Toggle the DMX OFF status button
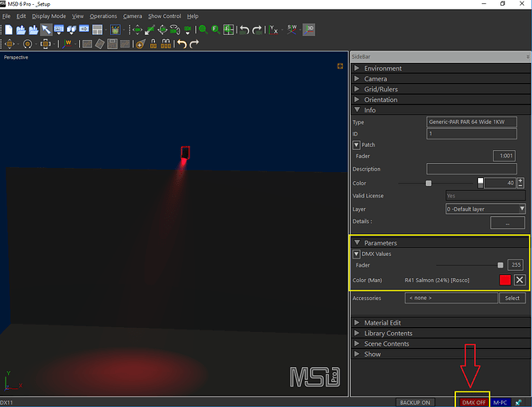 [x=473, y=403]
